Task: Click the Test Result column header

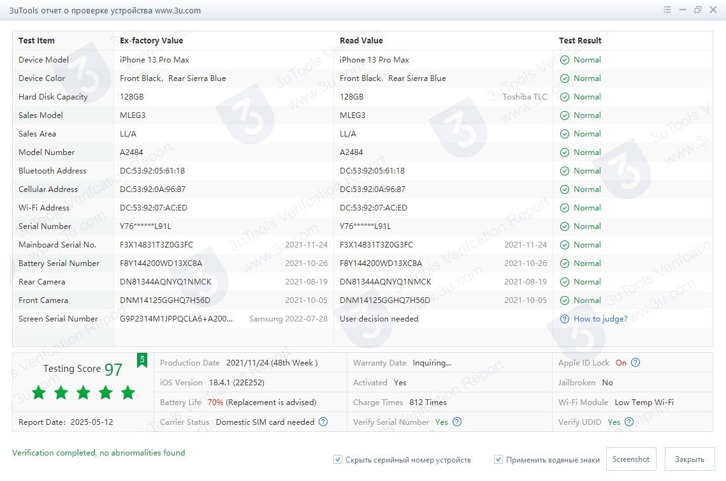Action: pyautogui.click(x=580, y=41)
